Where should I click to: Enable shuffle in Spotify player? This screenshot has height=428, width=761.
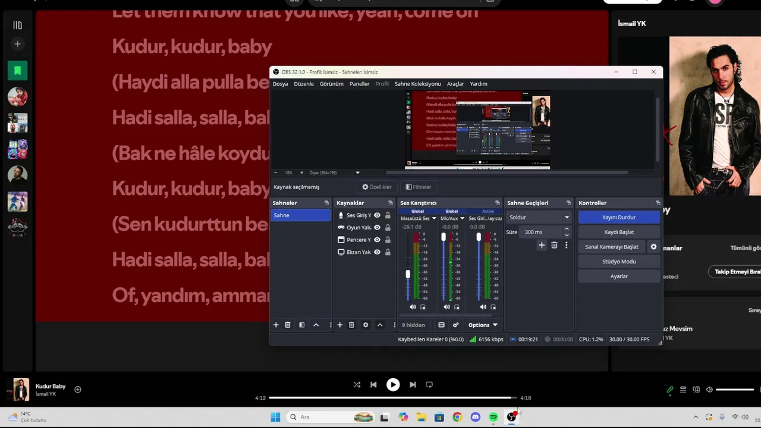tap(357, 385)
